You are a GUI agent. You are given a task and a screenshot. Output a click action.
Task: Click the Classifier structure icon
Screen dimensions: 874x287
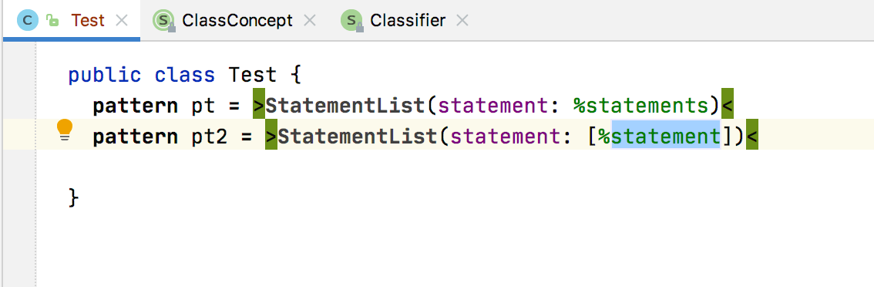352,22
